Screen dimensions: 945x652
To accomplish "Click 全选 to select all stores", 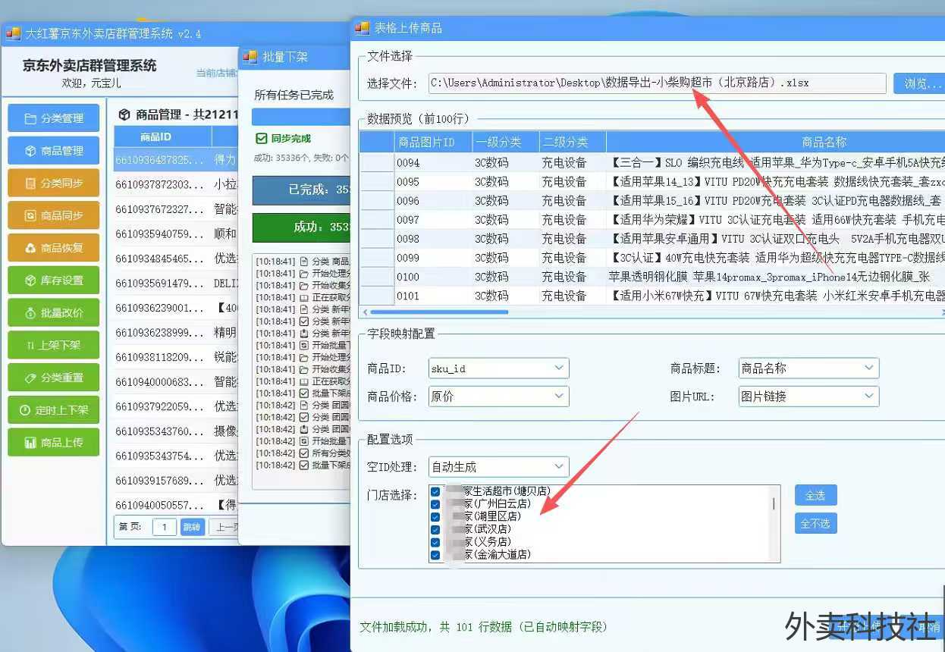I will coord(815,495).
